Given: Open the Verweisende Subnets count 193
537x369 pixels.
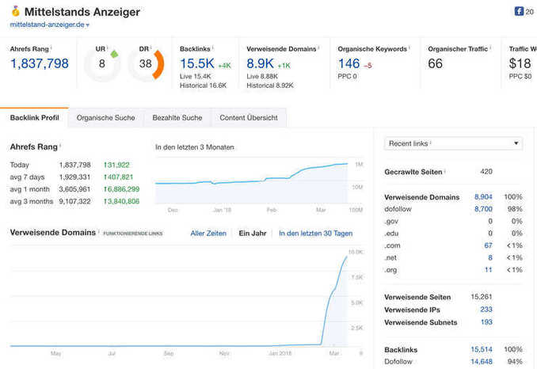Looking at the screenshot, I should 486,322.
